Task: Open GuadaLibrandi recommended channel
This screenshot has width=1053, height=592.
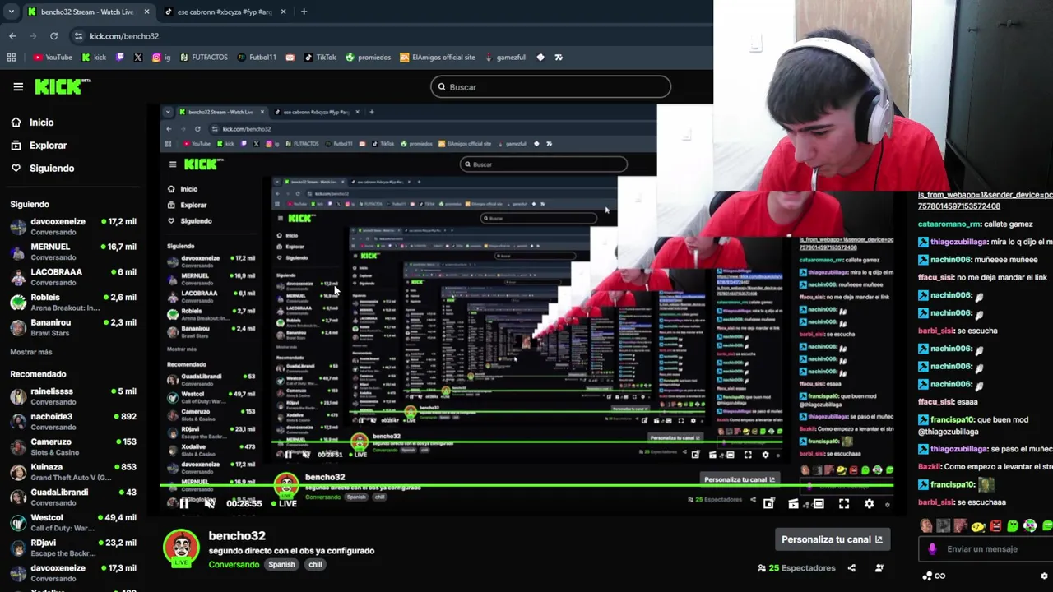Action: pos(73,497)
